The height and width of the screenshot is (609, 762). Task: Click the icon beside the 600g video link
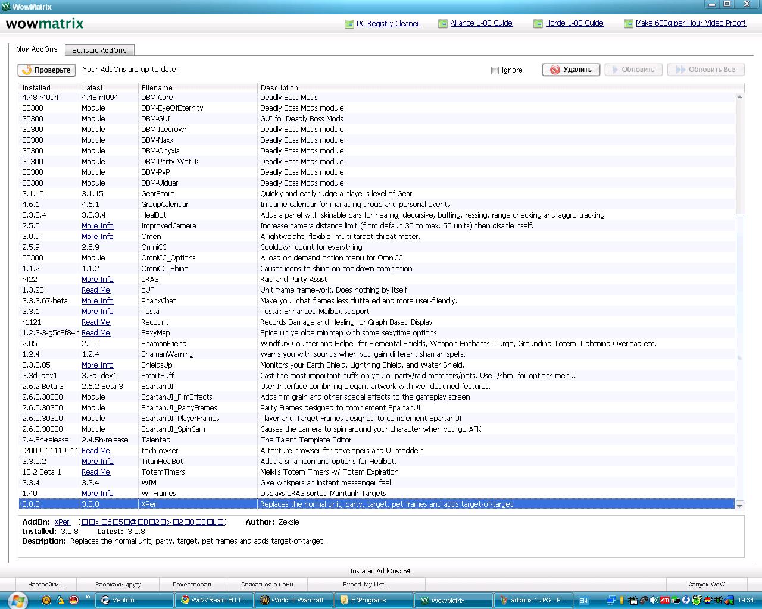(629, 24)
